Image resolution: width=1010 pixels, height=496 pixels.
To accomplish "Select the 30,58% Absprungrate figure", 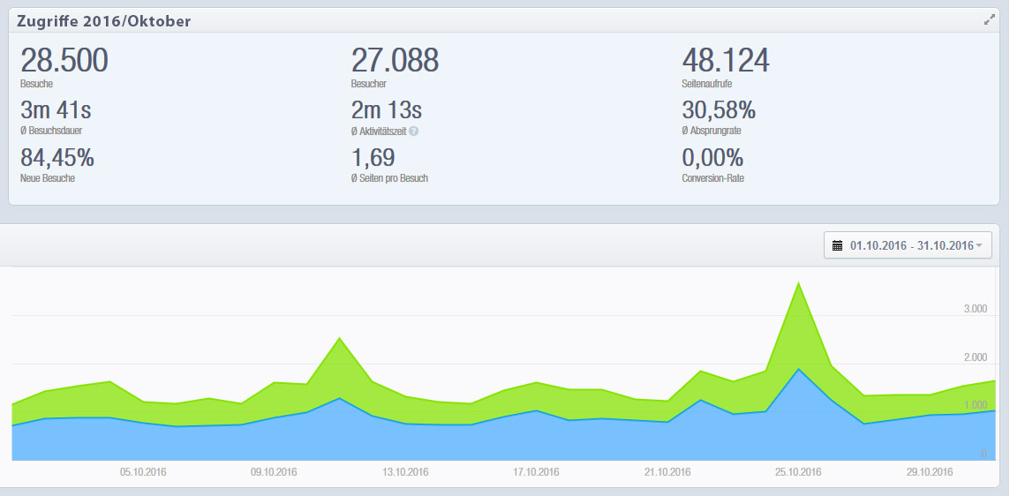I will tap(719, 111).
